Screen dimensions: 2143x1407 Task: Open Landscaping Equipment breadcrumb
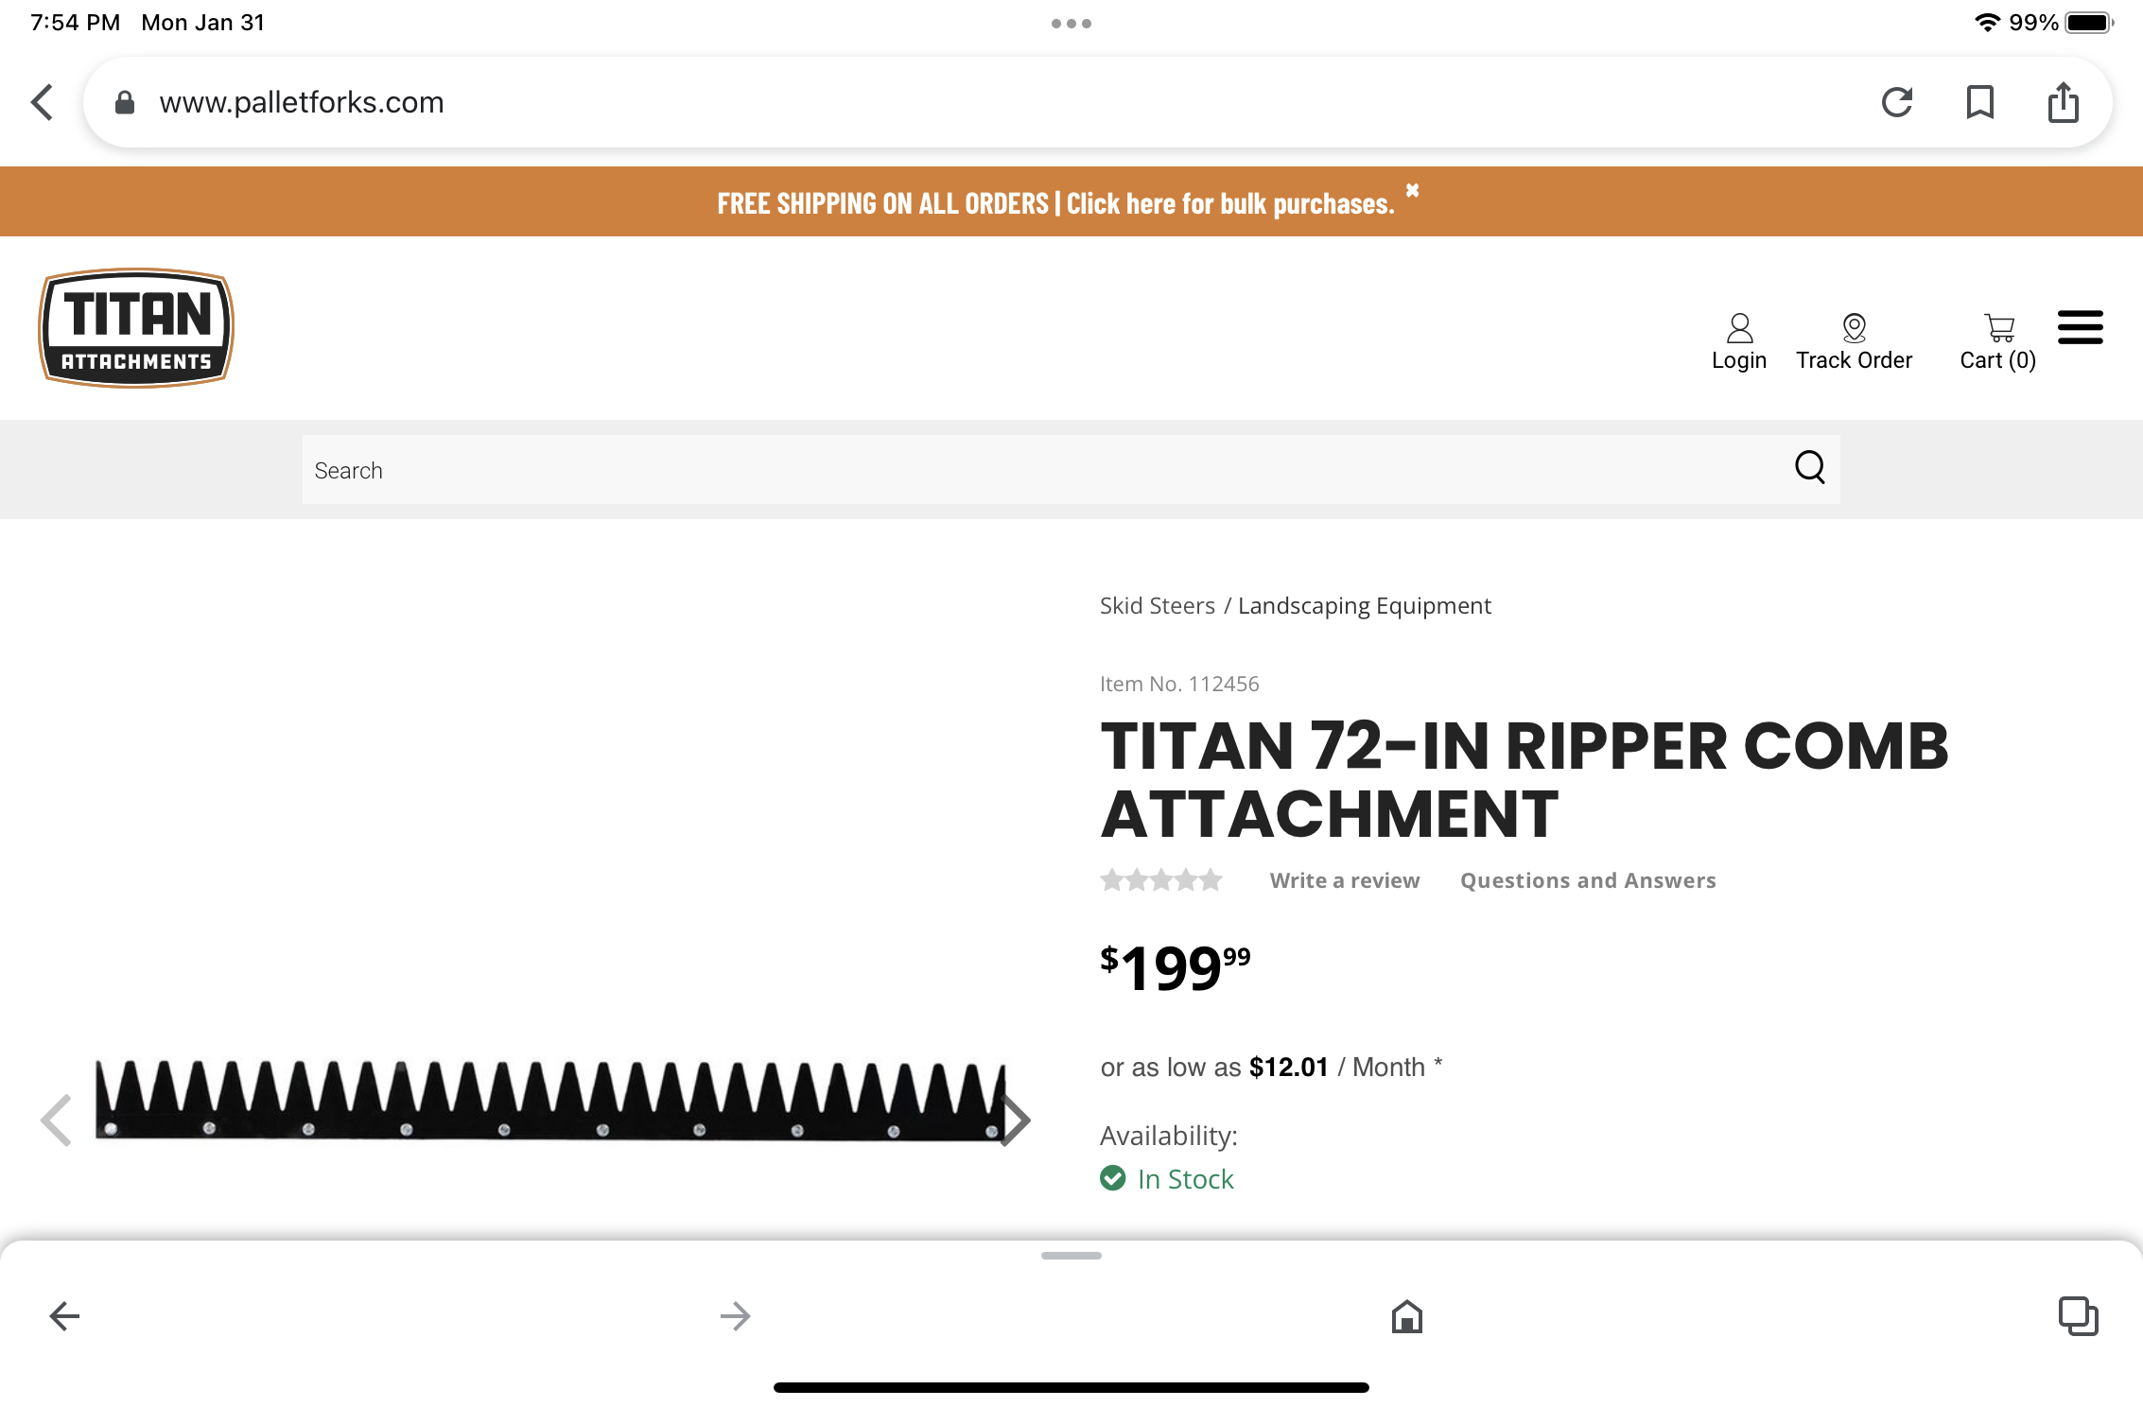click(x=1365, y=605)
